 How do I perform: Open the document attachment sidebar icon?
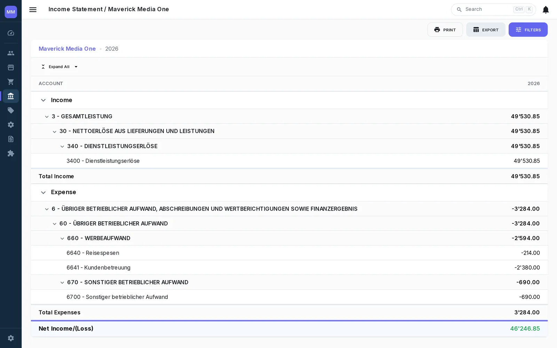(11, 139)
